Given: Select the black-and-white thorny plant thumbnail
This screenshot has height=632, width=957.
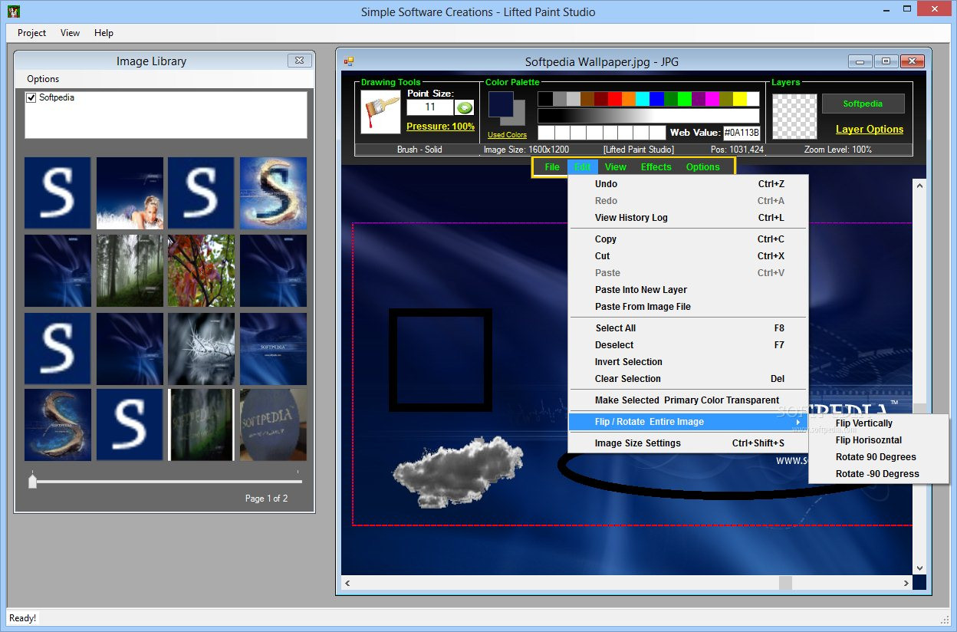Looking at the screenshot, I should coord(201,348).
